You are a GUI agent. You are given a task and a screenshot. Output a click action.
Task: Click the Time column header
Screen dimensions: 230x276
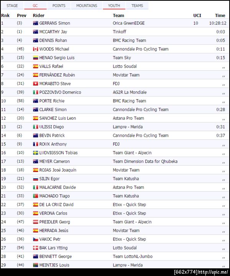tap(220, 15)
